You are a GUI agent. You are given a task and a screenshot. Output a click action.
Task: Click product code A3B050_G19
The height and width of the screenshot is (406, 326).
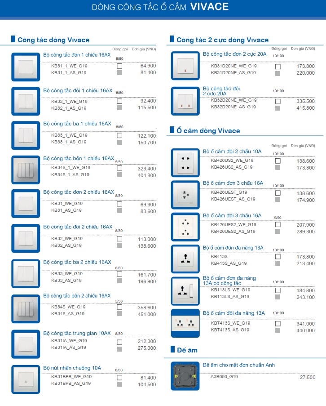pyautogui.click(x=224, y=376)
